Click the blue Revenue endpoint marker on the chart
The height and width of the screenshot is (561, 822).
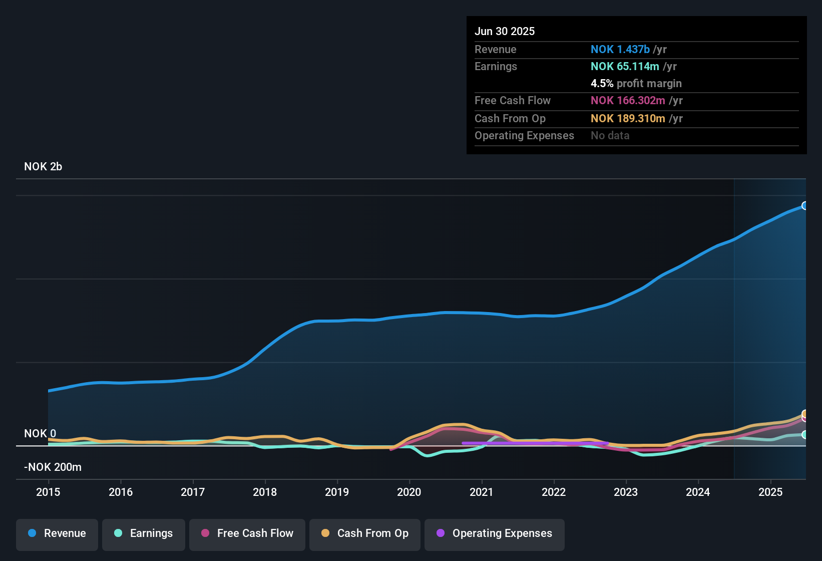tap(805, 205)
